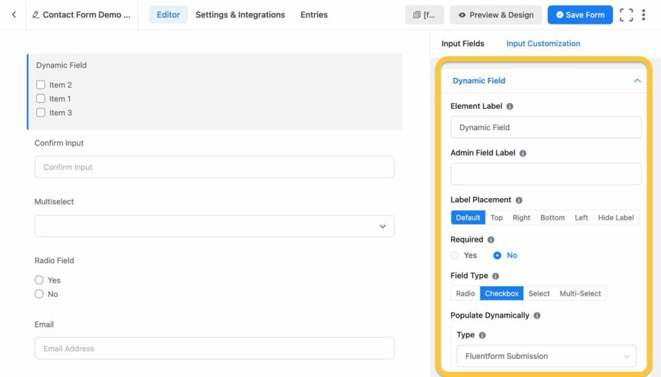The height and width of the screenshot is (377, 661).
Task: Set label placement to Left
Action: click(x=582, y=218)
